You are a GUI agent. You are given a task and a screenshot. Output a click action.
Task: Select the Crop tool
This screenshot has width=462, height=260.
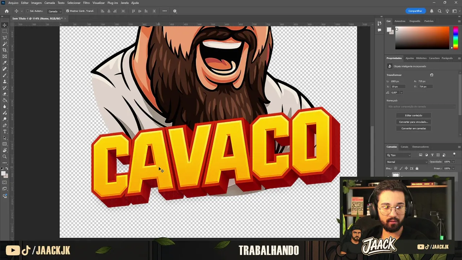(5, 50)
